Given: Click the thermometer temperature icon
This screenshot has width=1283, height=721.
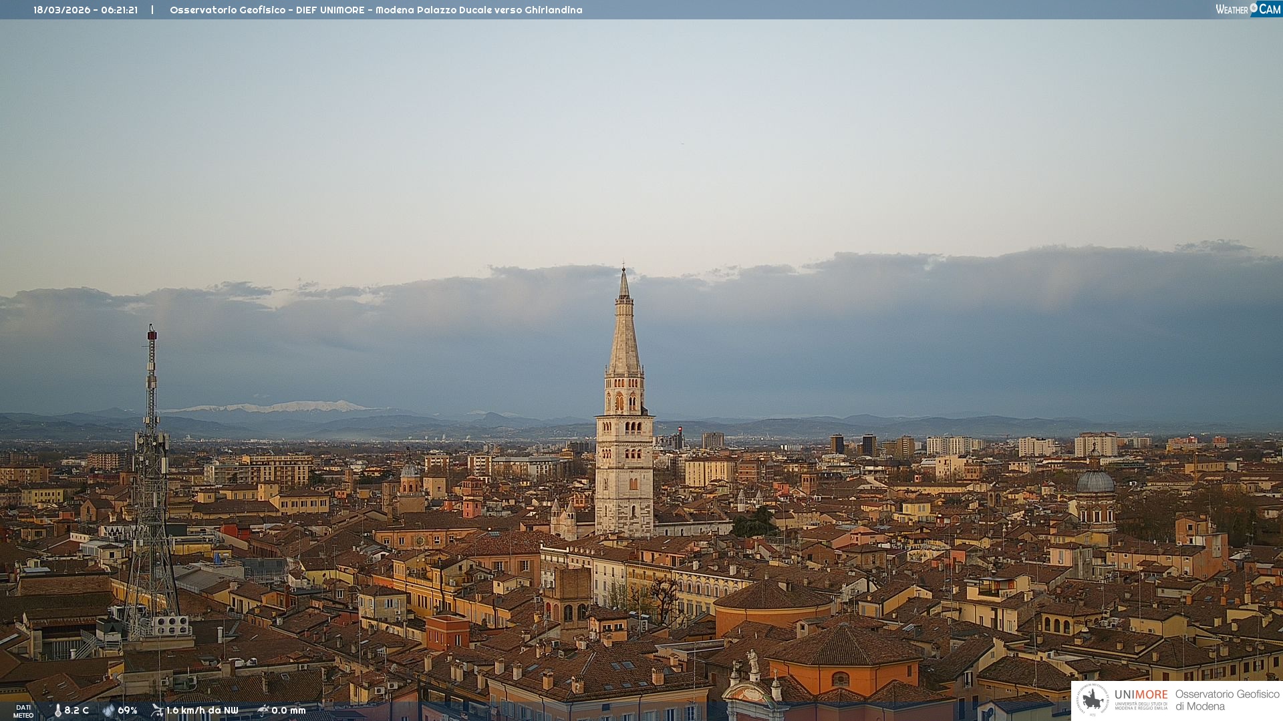Looking at the screenshot, I should pos(57,710).
